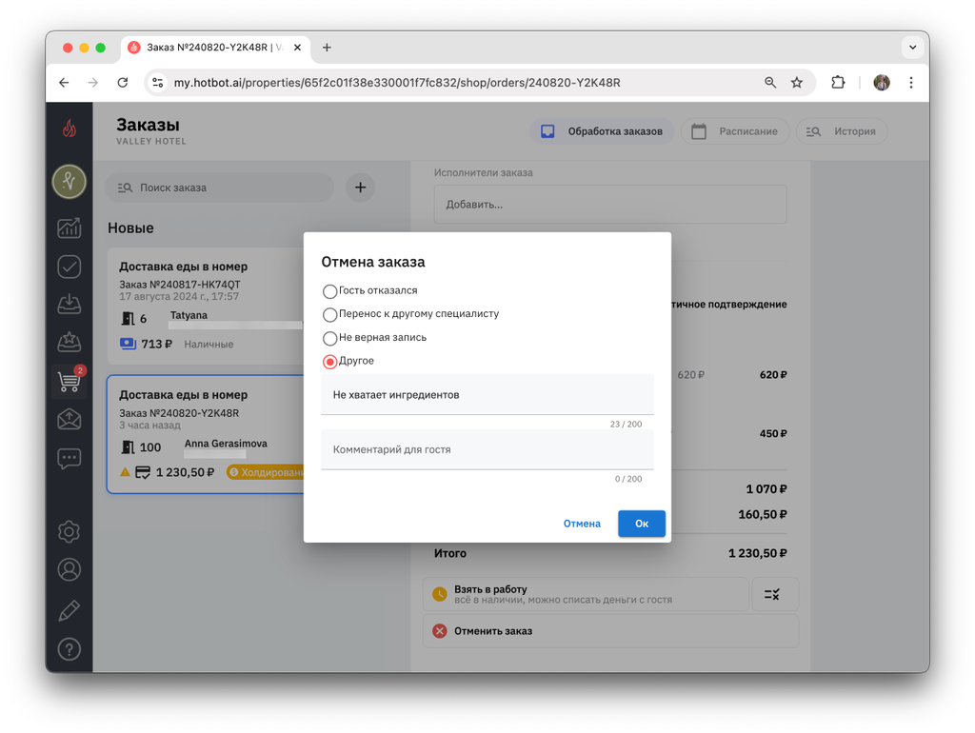Click the 'Комментарий для гостя' input field
Image resolution: width=975 pixels, height=733 pixels.
[x=487, y=449]
